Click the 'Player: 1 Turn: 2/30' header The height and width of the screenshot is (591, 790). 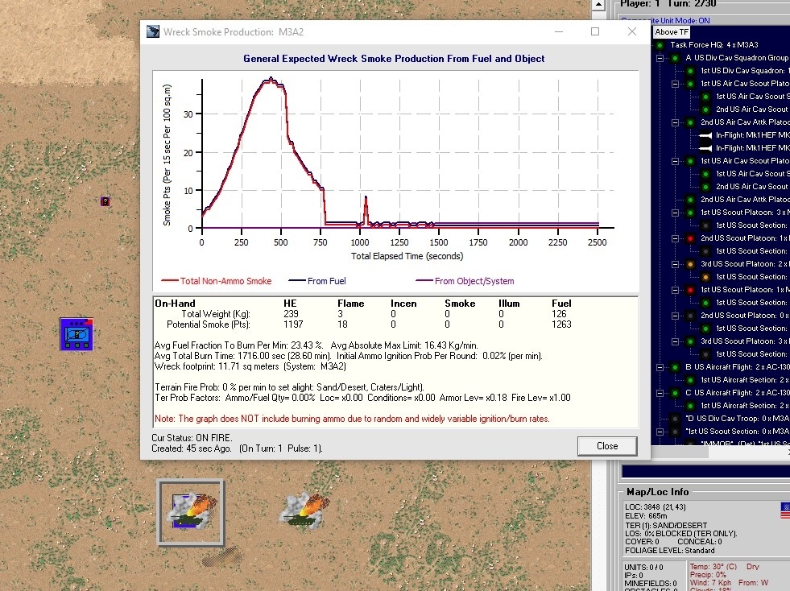coord(668,4)
